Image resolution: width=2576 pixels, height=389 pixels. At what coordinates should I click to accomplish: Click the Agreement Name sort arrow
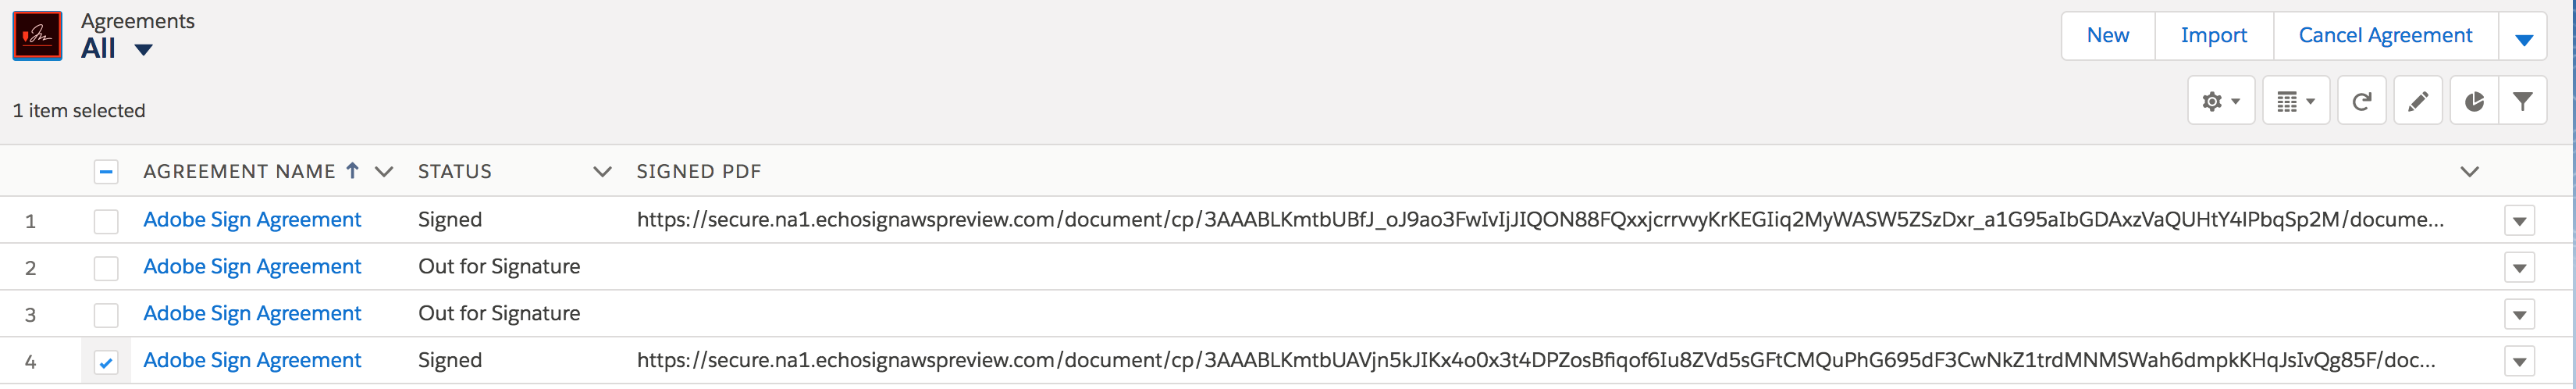pos(352,171)
